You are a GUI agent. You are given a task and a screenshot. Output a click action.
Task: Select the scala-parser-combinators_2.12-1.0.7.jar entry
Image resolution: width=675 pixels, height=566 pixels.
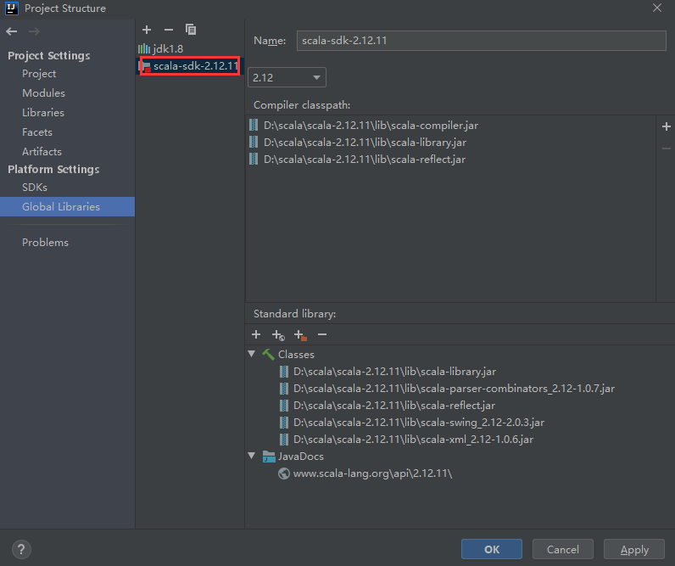[454, 389]
